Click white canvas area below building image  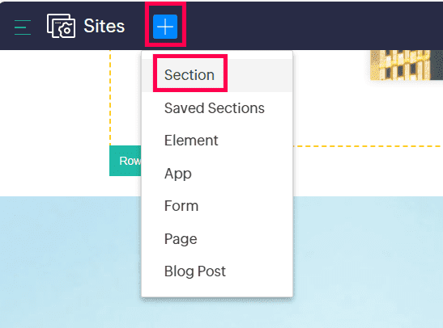[x=368, y=113]
